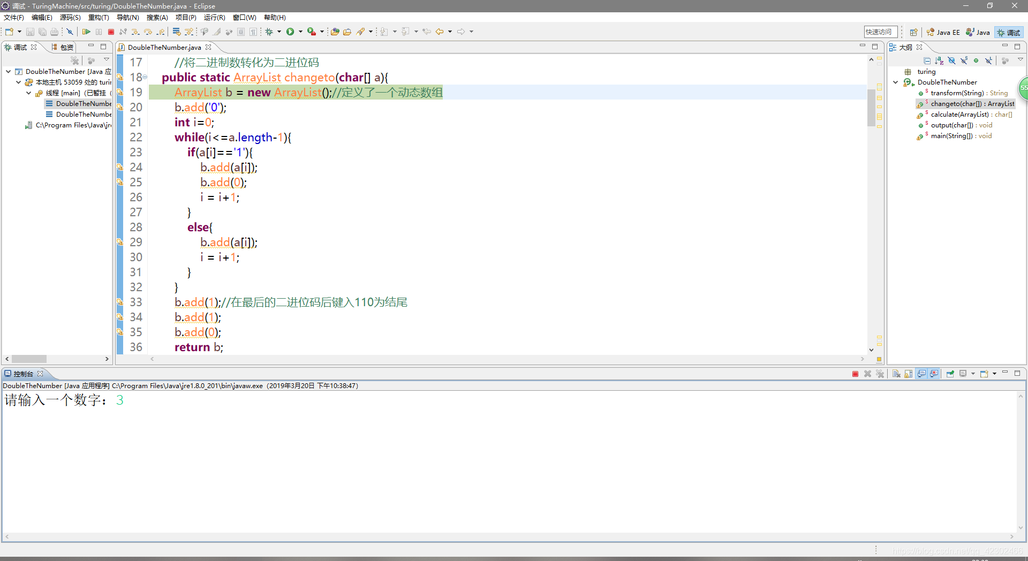The height and width of the screenshot is (561, 1028).
Task: Select the javaw.exe process entry in the debug tree
Action: coord(69,125)
